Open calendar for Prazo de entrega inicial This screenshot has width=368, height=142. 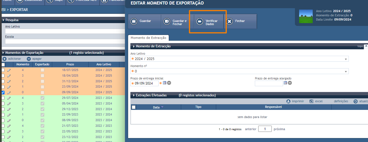[x=165, y=83]
